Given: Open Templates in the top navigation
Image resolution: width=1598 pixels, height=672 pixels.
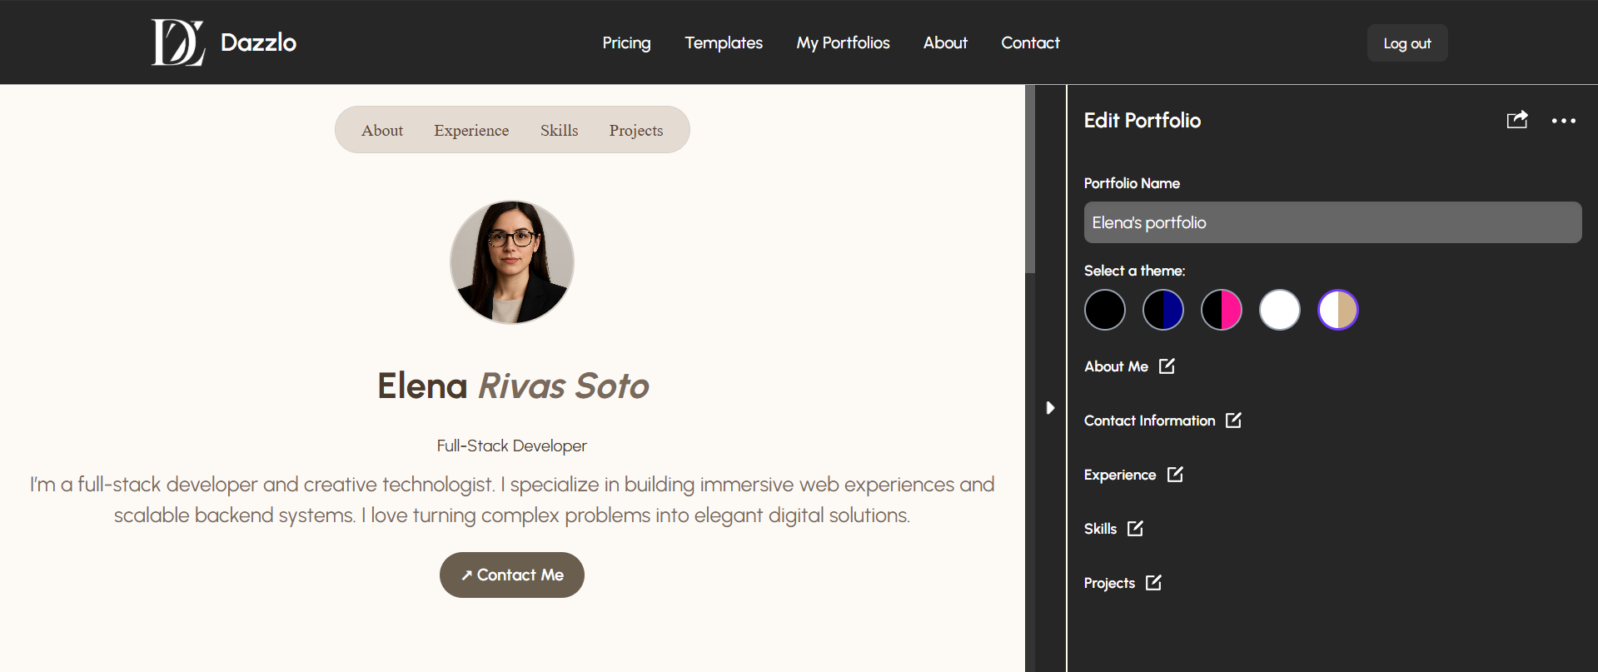Looking at the screenshot, I should pos(724,42).
